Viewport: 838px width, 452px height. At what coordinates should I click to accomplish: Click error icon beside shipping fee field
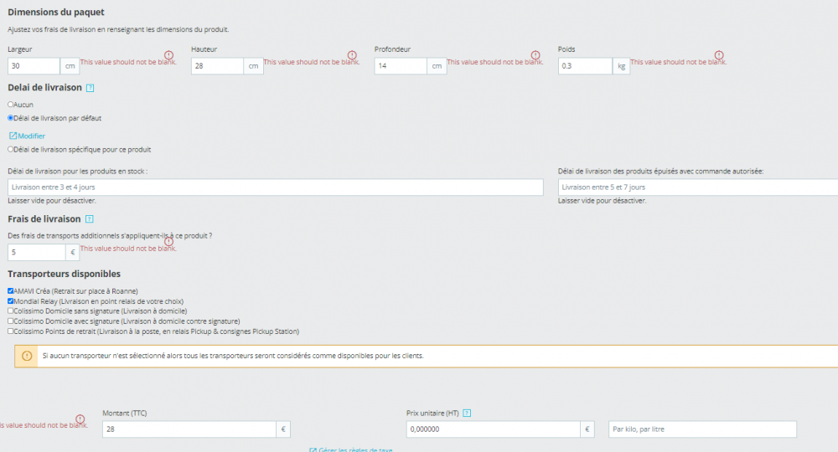click(x=169, y=241)
